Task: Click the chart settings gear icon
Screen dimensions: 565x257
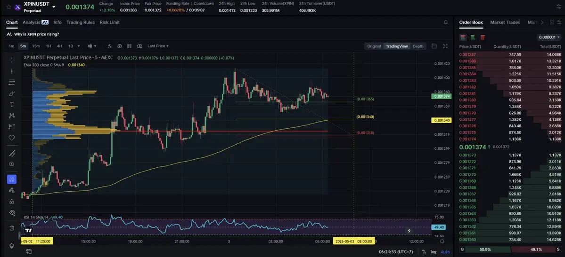Action: [x=442, y=241]
